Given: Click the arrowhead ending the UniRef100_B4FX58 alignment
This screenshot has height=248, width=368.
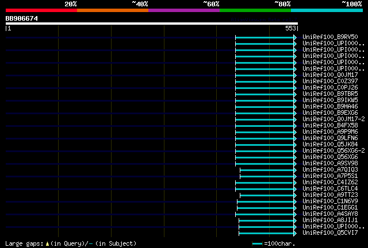Looking at the screenshot, I should pyautogui.click(x=295, y=126).
